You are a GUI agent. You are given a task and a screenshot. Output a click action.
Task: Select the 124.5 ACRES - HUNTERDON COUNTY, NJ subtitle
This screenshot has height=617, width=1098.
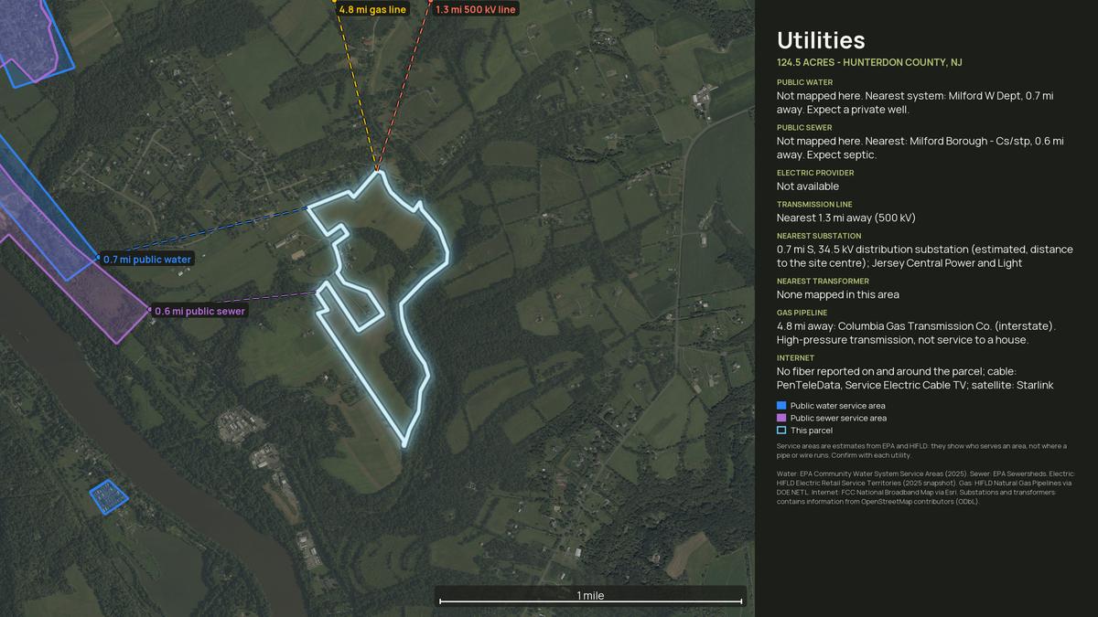click(x=869, y=62)
